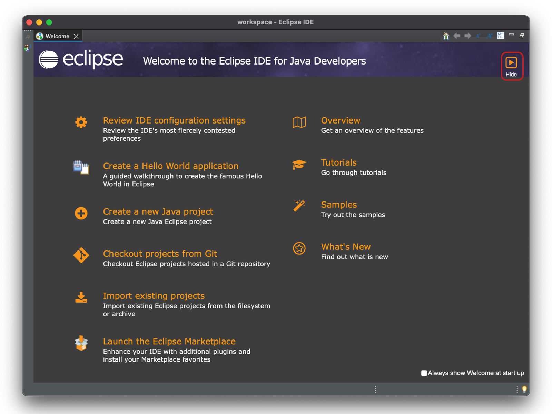Click the Tutorials graduation cap icon
The image size is (552, 414).
click(299, 165)
